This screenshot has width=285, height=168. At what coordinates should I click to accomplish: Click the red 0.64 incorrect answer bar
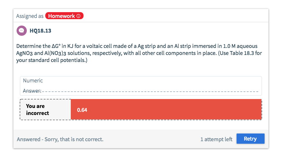(x=166, y=109)
